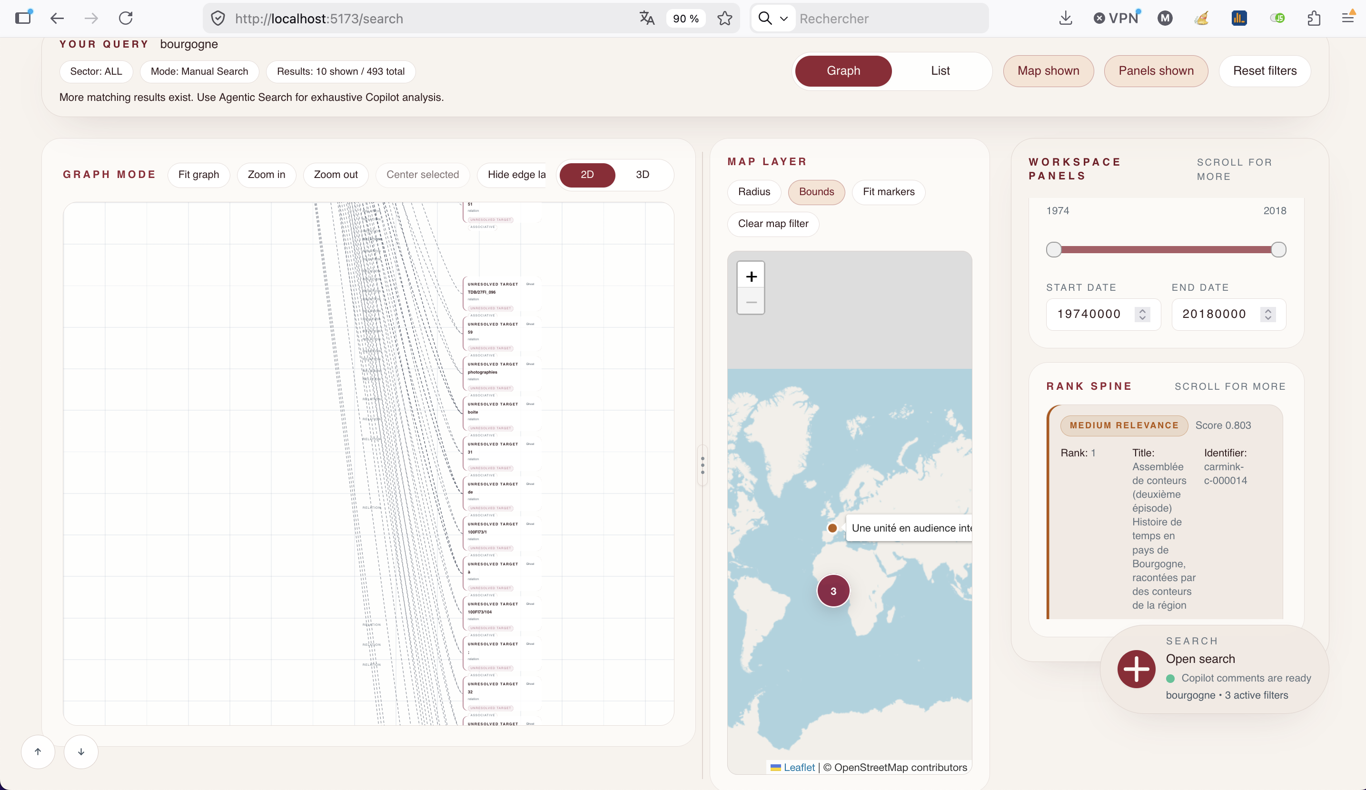Screen dimensions: 1366x790
Task: Switch to Graph view
Action: coord(843,71)
